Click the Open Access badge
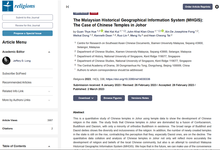 point(81,13)
